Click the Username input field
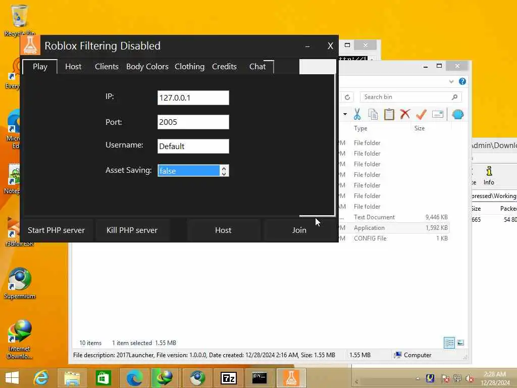 [193, 146]
